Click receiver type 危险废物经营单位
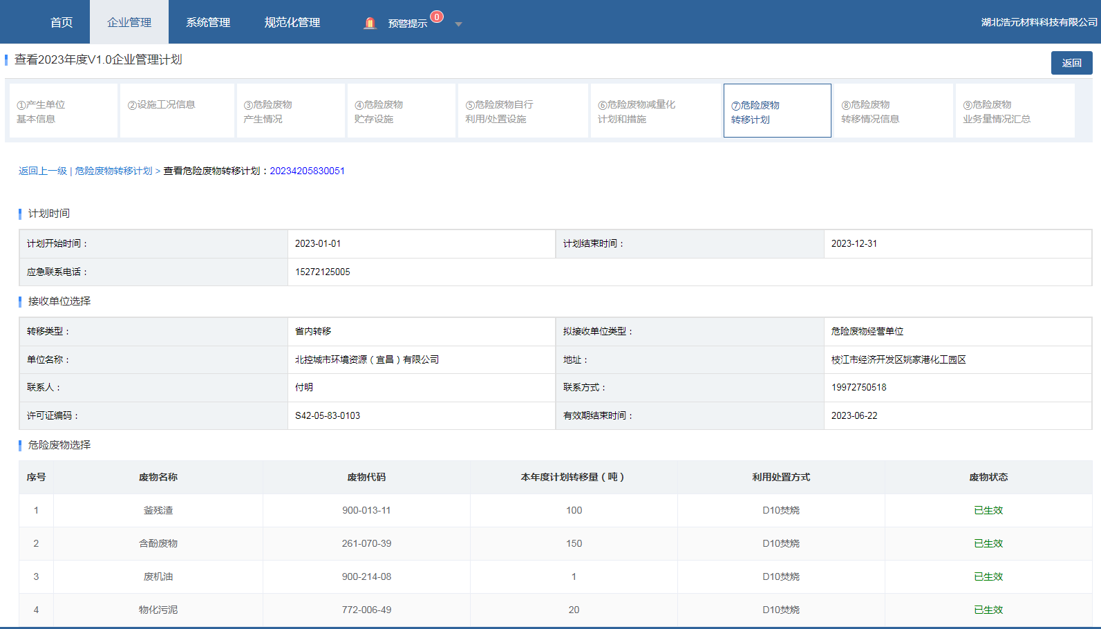Image resolution: width=1101 pixels, height=629 pixels. (x=867, y=332)
